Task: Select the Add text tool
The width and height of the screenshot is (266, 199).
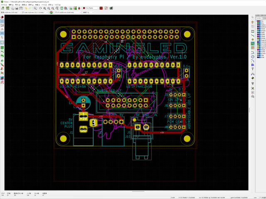Action: [253, 68]
